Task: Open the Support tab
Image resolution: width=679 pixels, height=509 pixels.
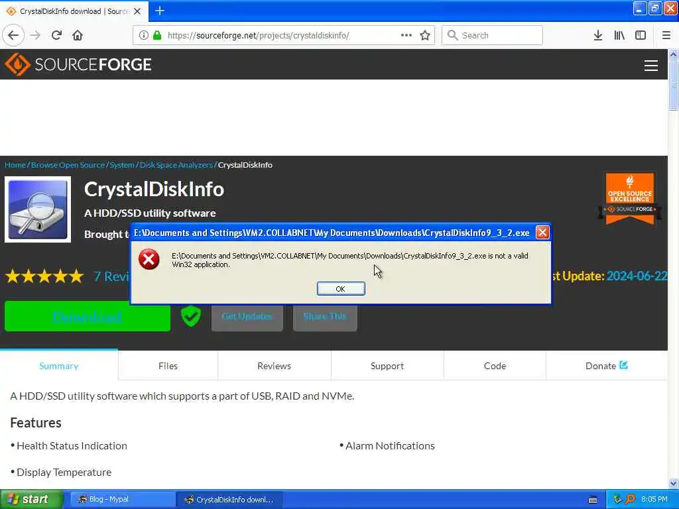Action: click(x=387, y=366)
